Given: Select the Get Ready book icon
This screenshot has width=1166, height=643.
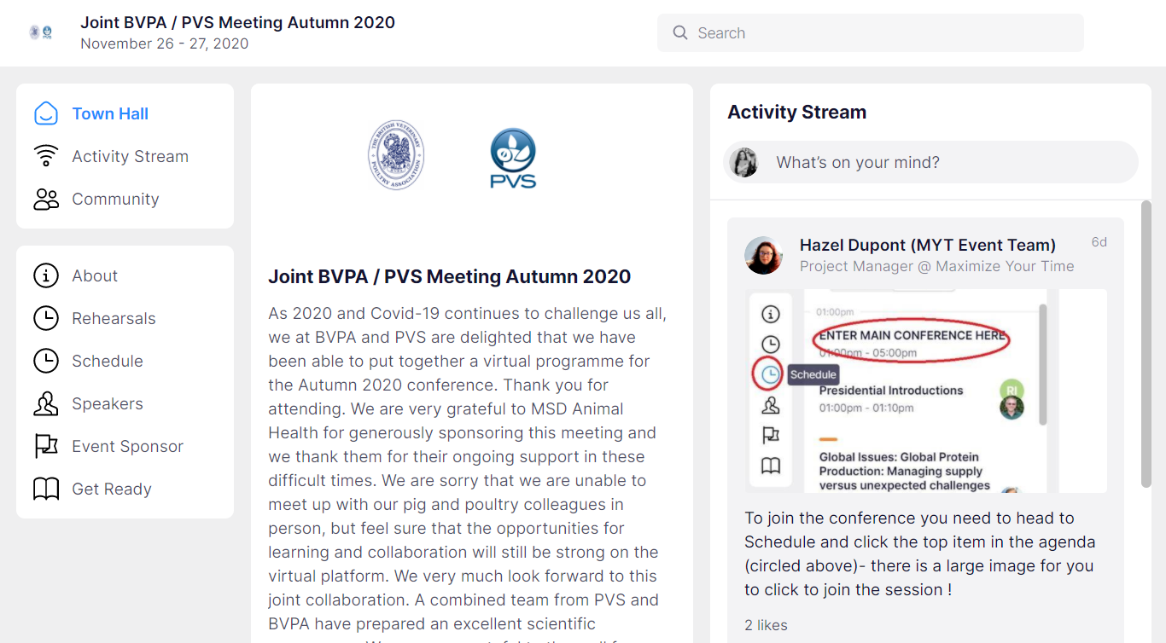Looking at the screenshot, I should point(45,488).
